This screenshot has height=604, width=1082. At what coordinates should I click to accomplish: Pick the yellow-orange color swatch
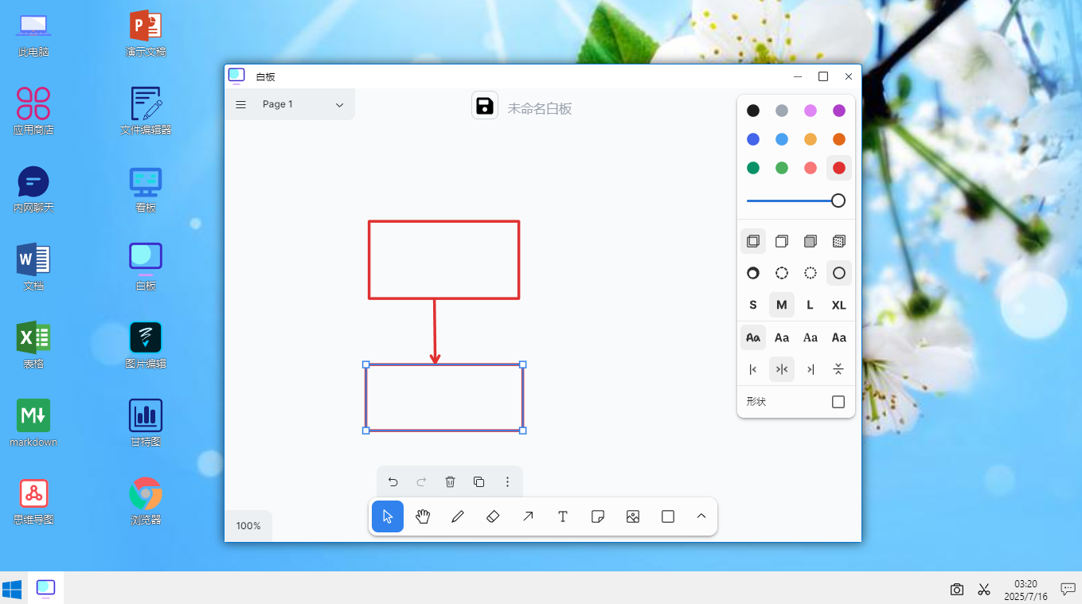tap(811, 139)
